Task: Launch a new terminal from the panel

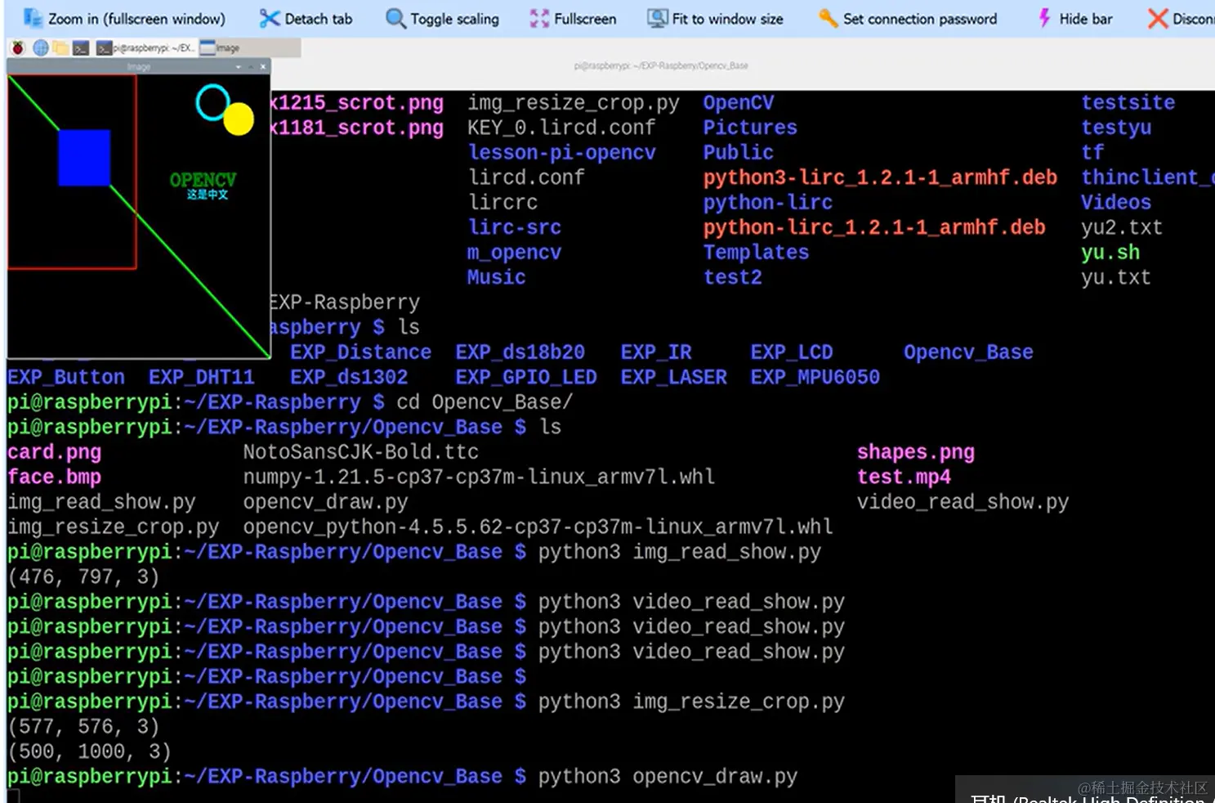Action: [x=81, y=48]
